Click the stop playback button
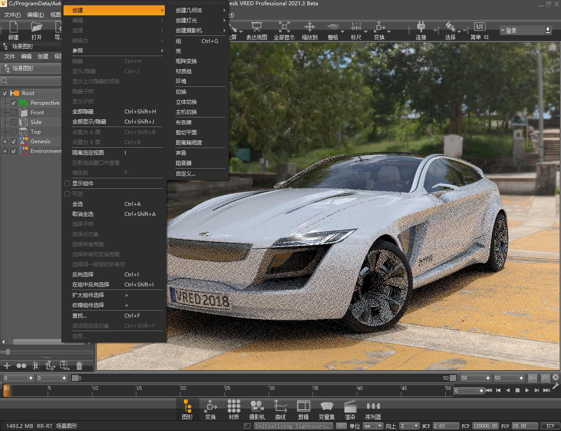Screen dimensions: 561x431 coord(518,390)
